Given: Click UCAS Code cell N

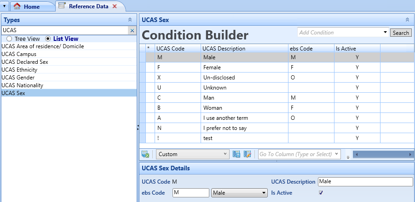Looking at the screenshot, I should coord(178,128).
